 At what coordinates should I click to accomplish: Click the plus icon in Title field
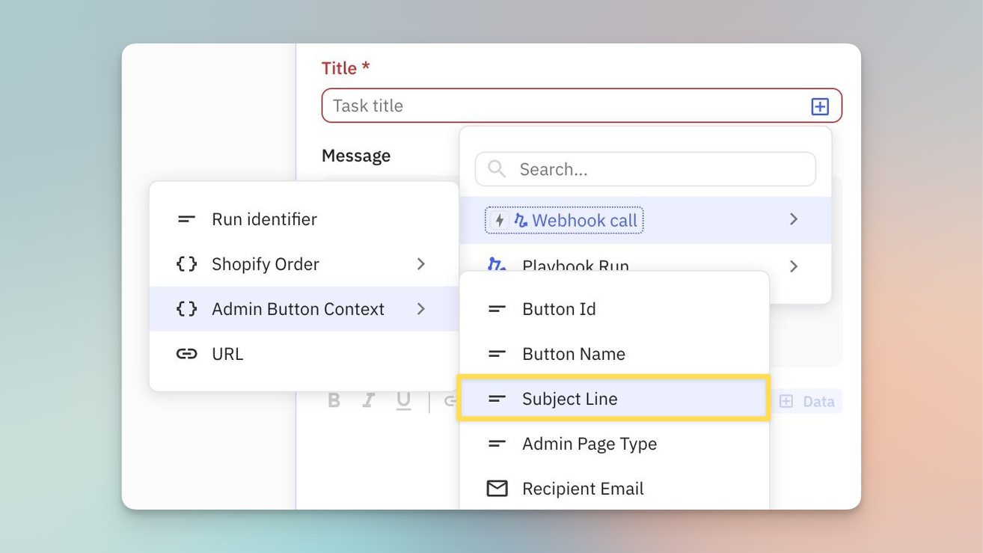(820, 106)
